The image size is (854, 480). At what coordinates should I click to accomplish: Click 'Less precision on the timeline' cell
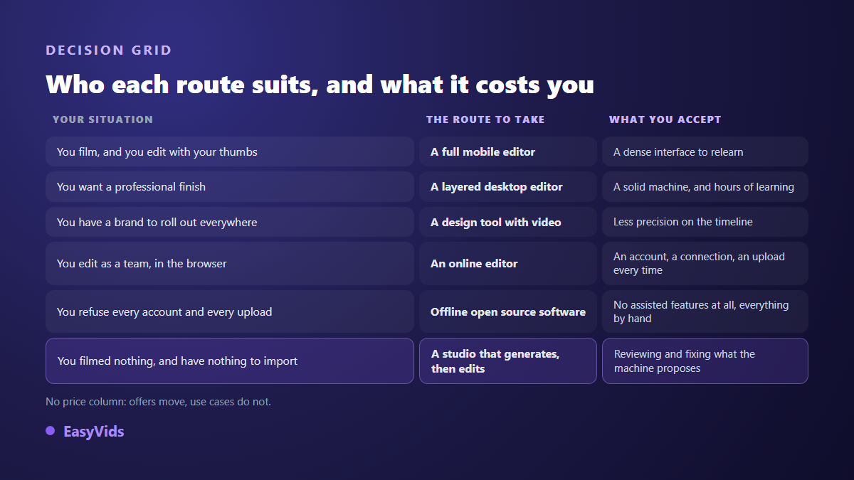[x=705, y=222]
